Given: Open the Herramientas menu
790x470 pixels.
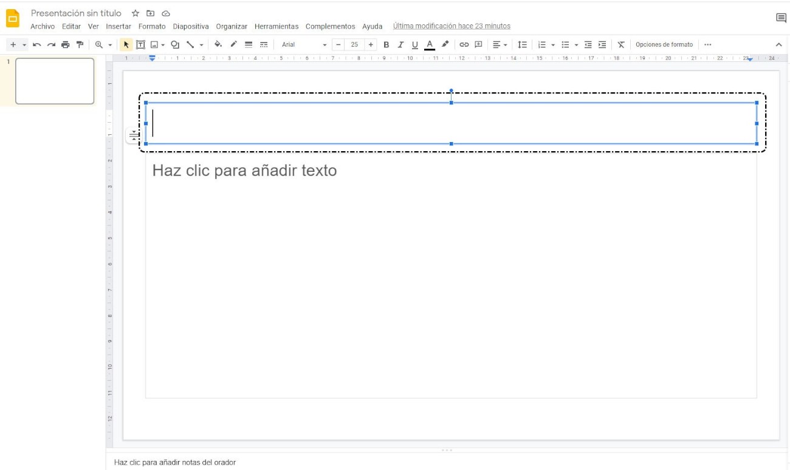Looking at the screenshot, I should tap(276, 27).
